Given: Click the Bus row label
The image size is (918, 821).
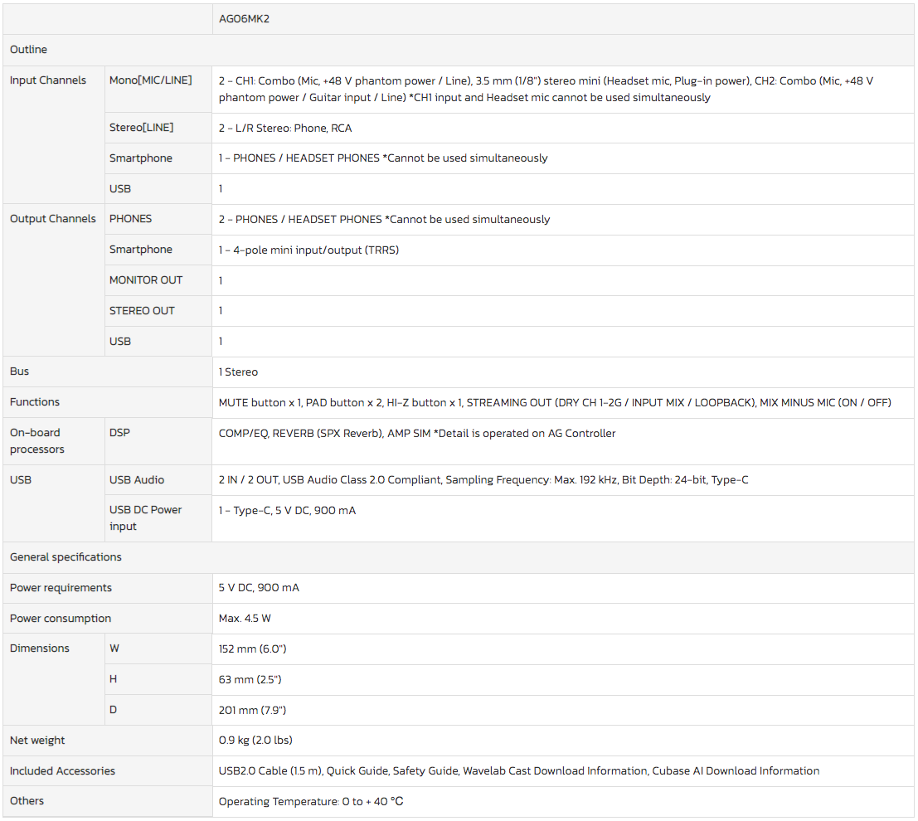Looking at the screenshot, I should pos(19,372).
